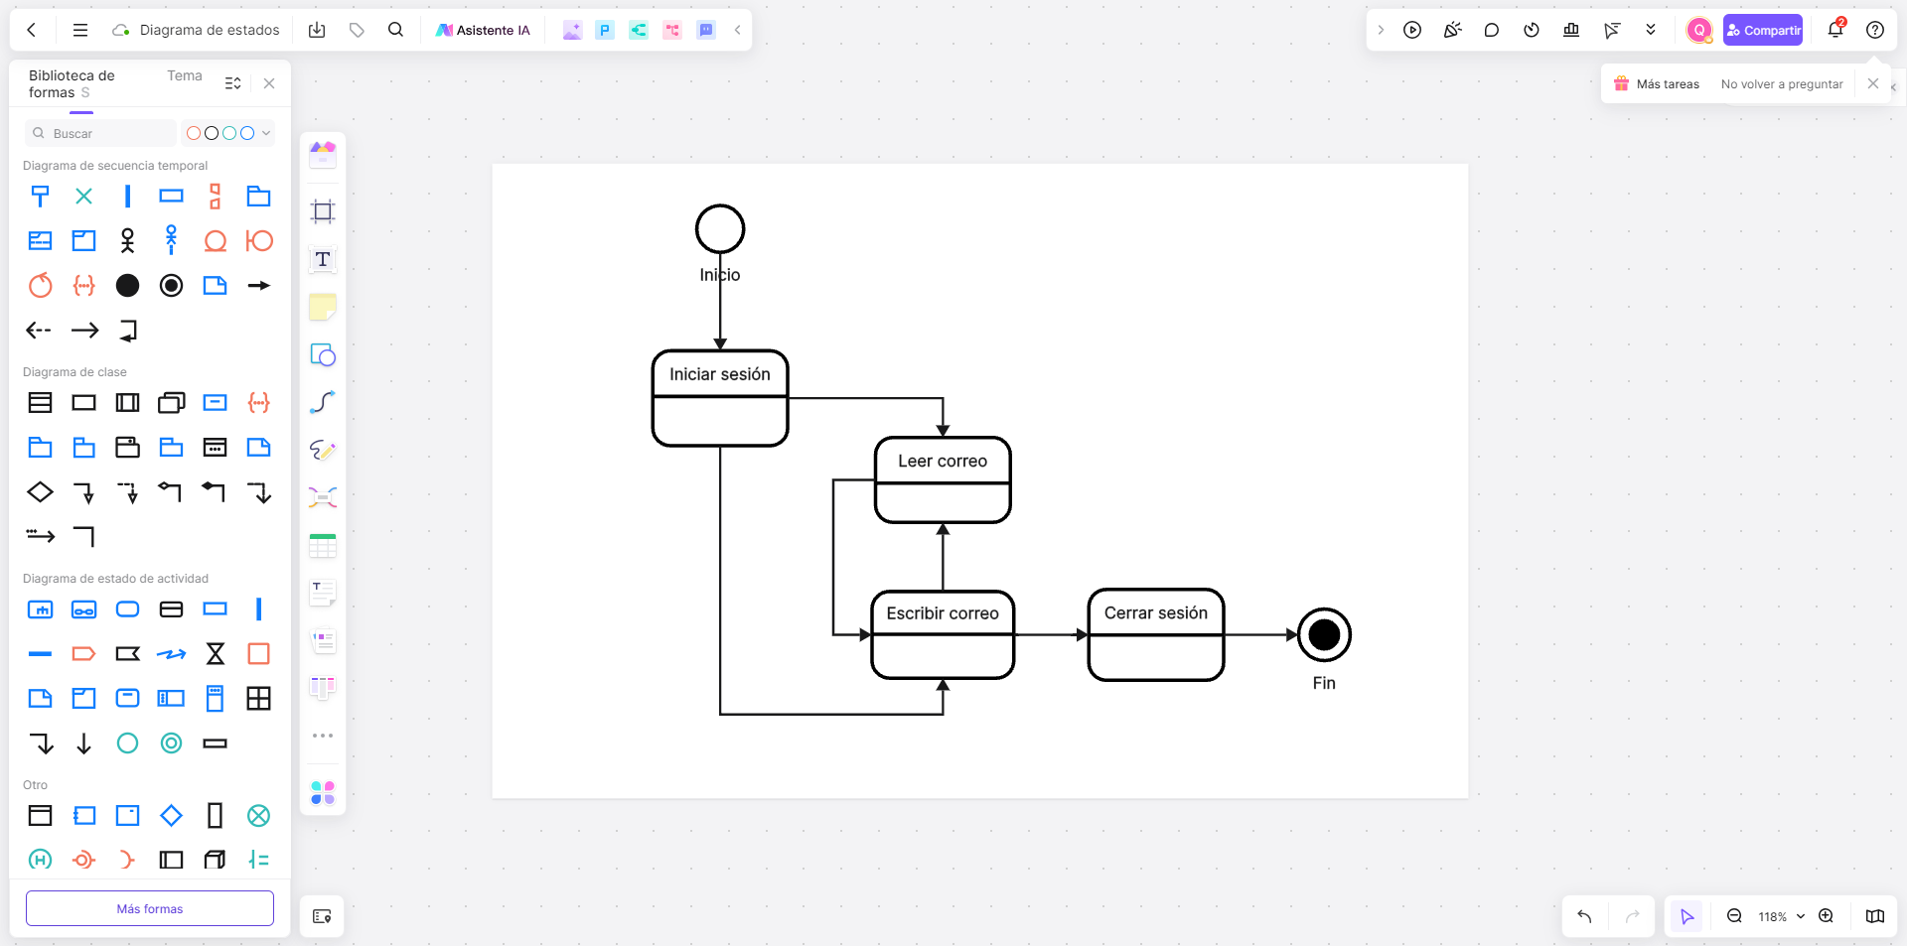
Task: Open the outline panel icon bottom left
Action: (322, 916)
